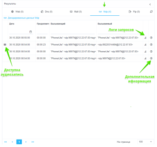
Task: Open the На странице 100 dropdown
Action: coord(145,142)
